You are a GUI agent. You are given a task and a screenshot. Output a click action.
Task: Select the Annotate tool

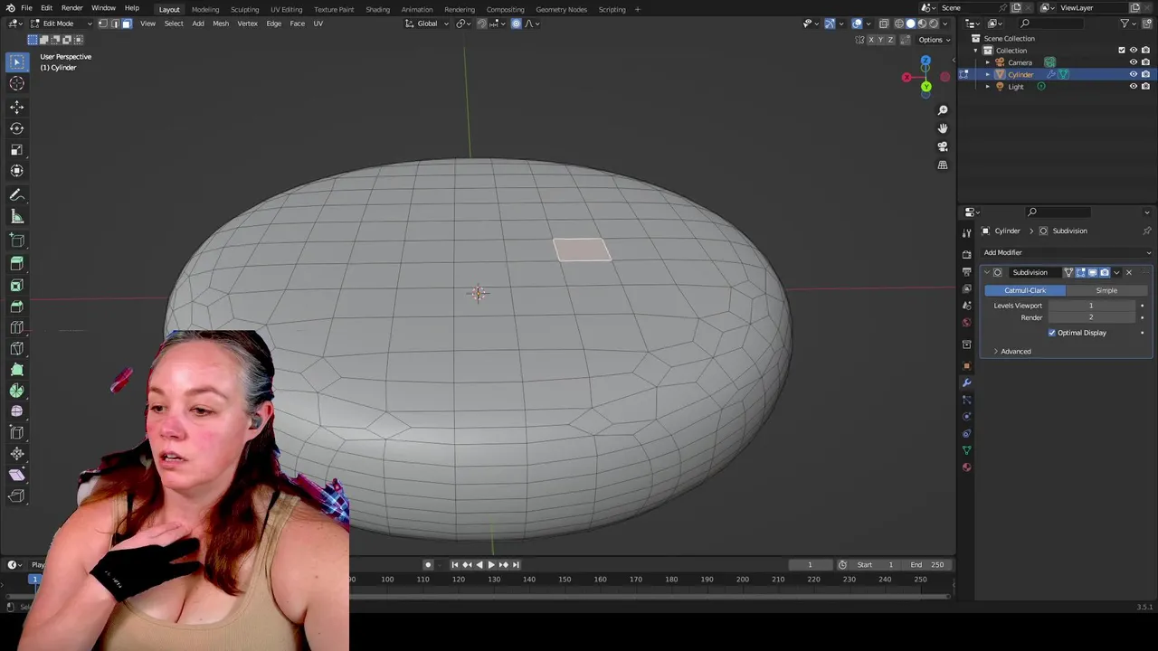click(x=16, y=195)
